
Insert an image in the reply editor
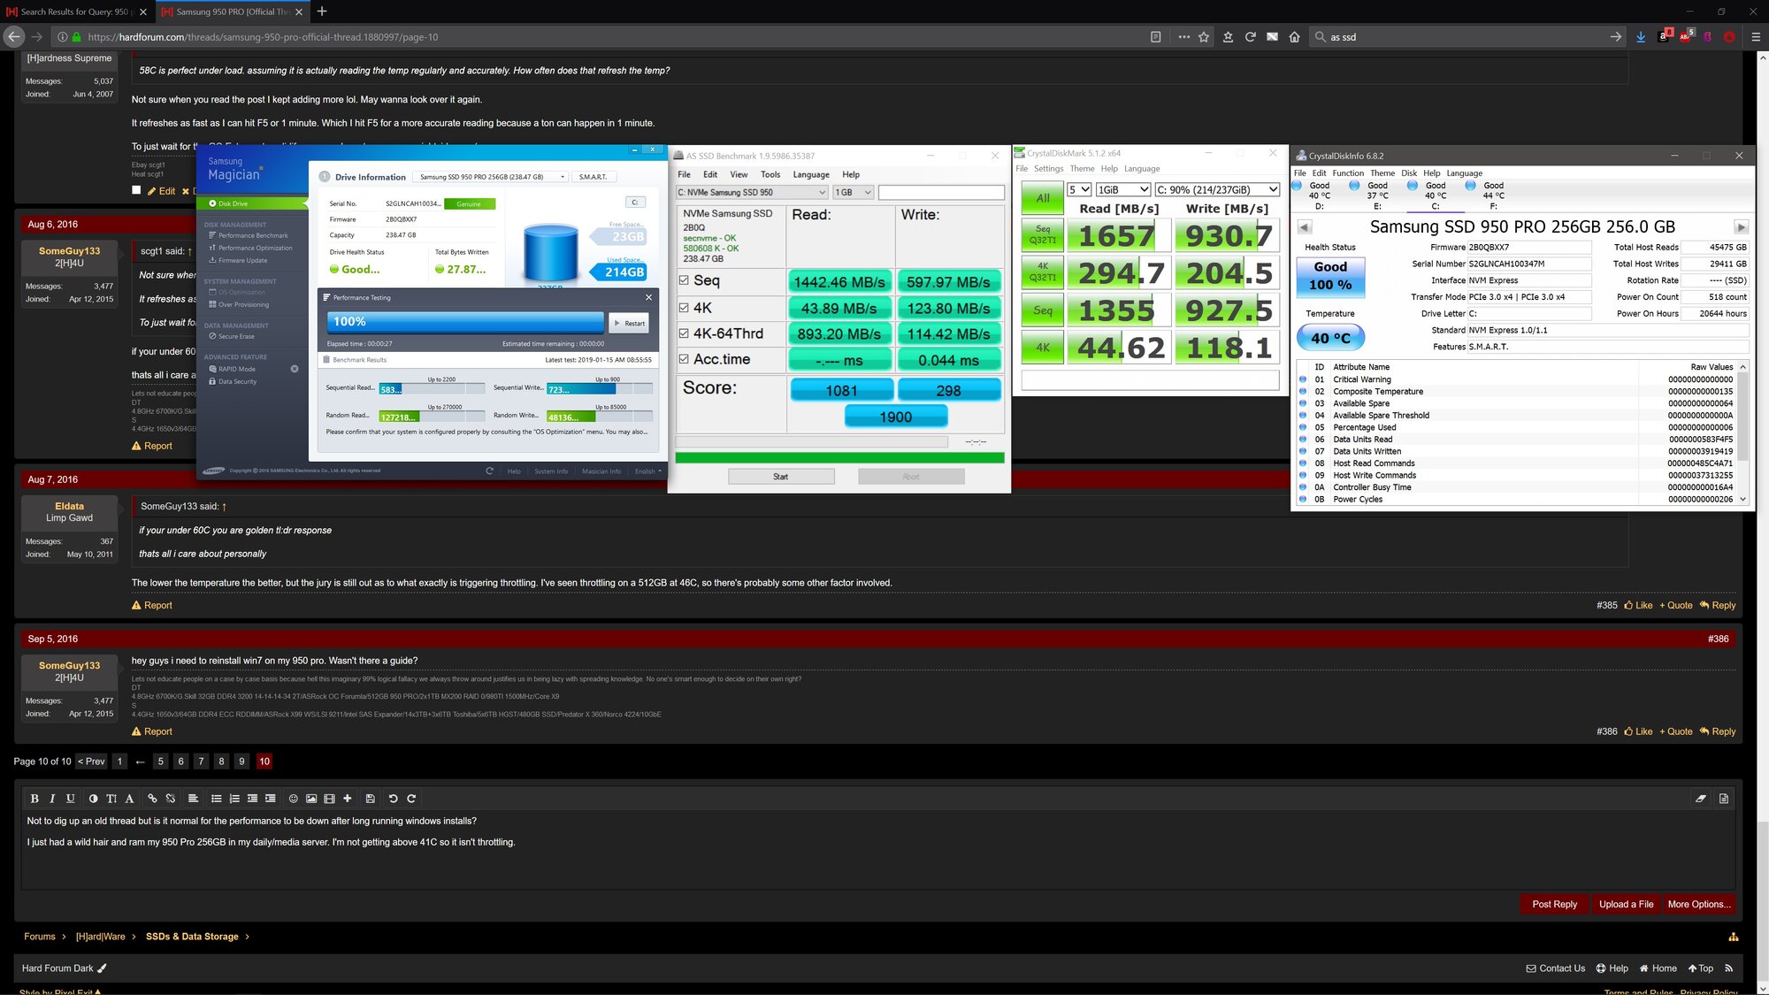coord(311,799)
